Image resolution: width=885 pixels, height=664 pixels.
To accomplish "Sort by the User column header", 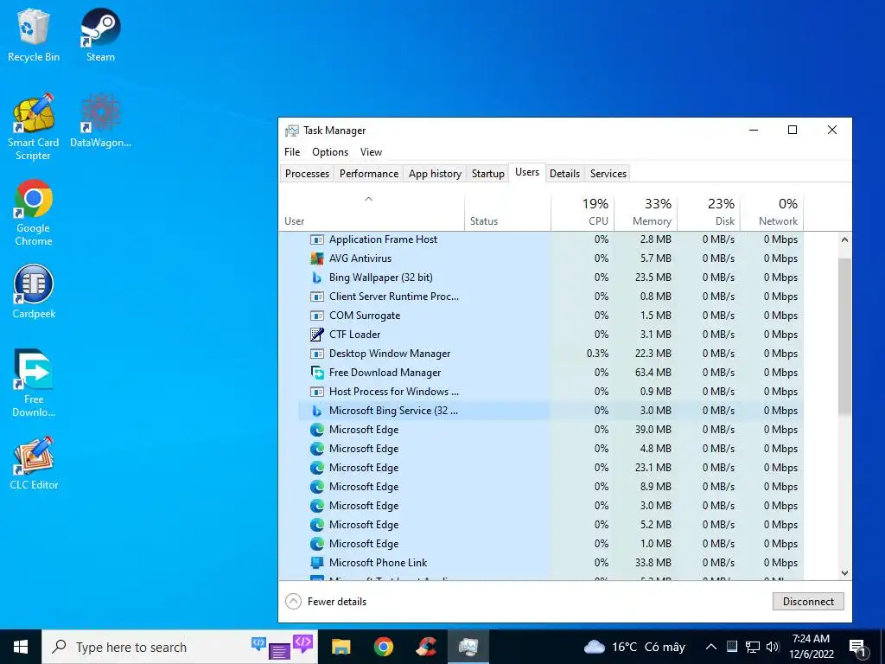I will coord(372,212).
